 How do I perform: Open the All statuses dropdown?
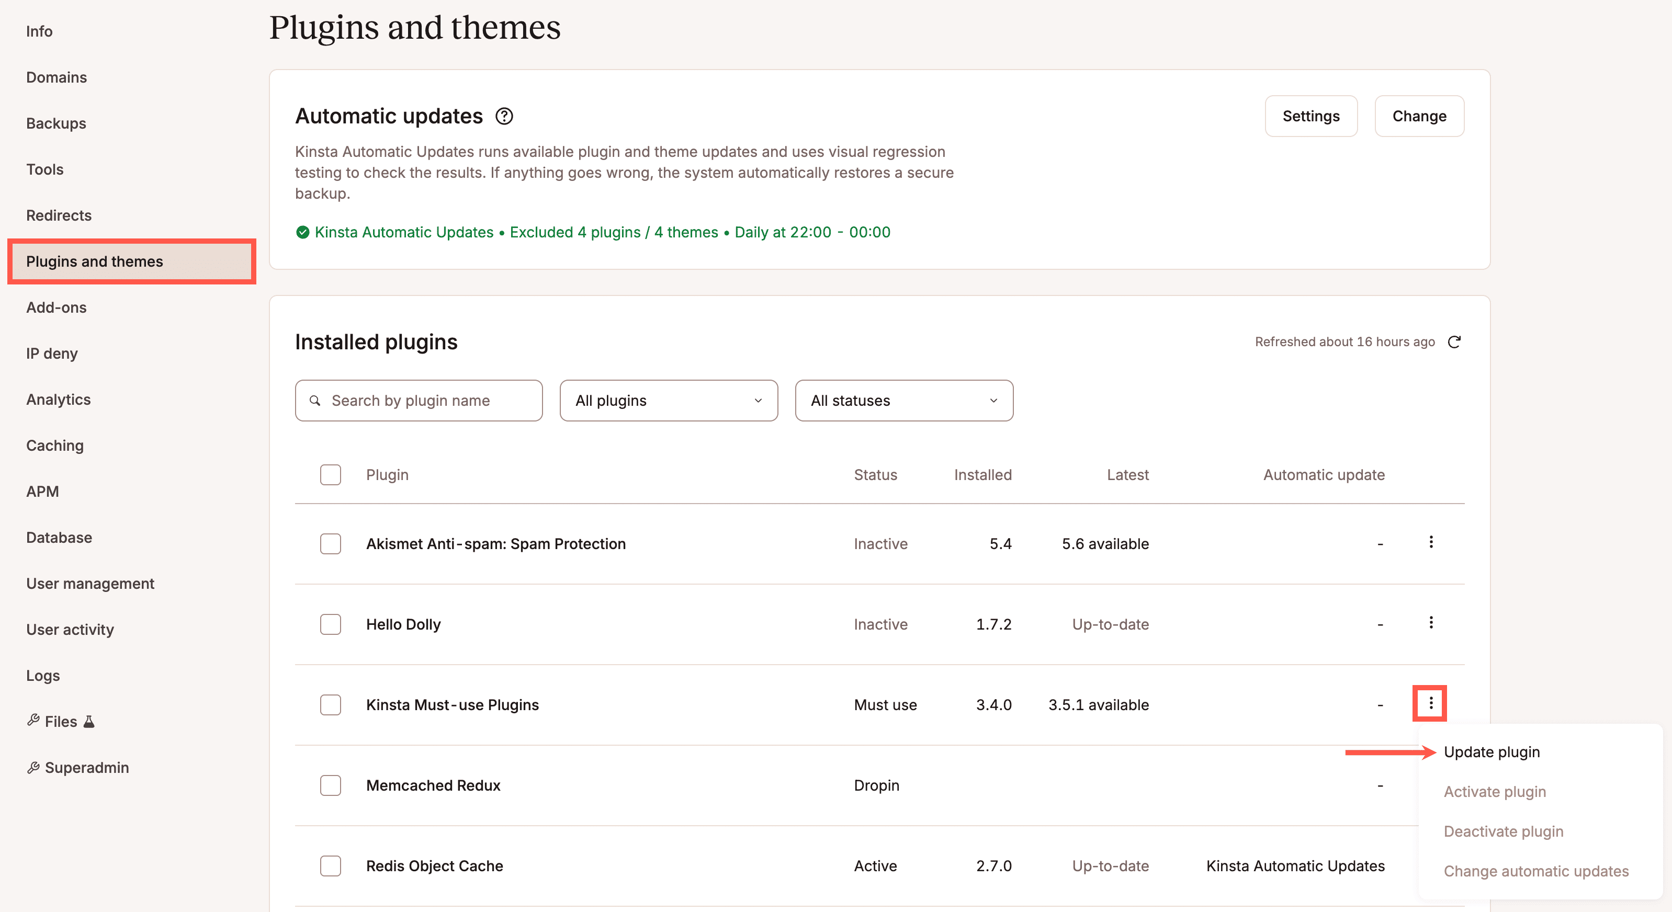coord(903,400)
